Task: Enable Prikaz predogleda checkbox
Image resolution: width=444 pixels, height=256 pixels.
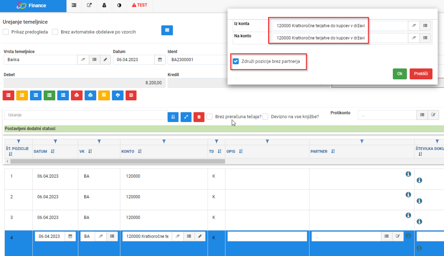Action: pyautogui.click(x=6, y=32)
